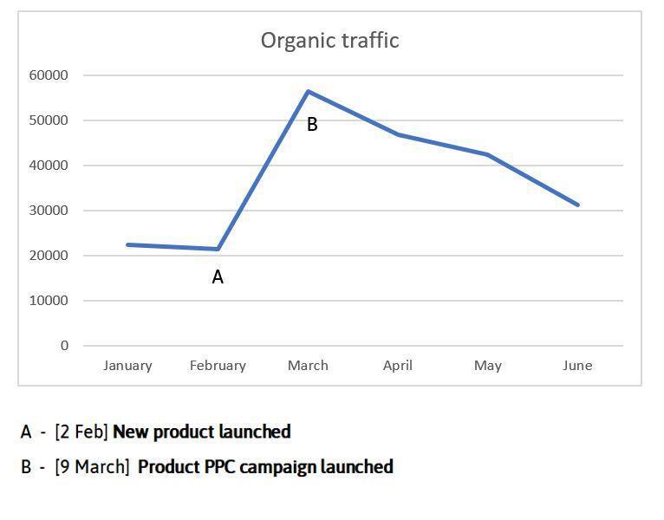Select the 20000 y-axis value

click(48, 256)
